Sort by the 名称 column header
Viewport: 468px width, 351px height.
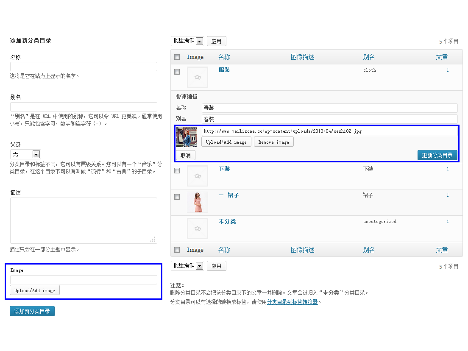[x=224, y=57]
